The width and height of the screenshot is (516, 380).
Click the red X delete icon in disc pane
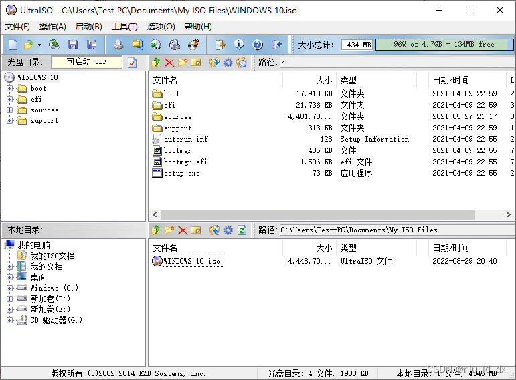(169, 62)
